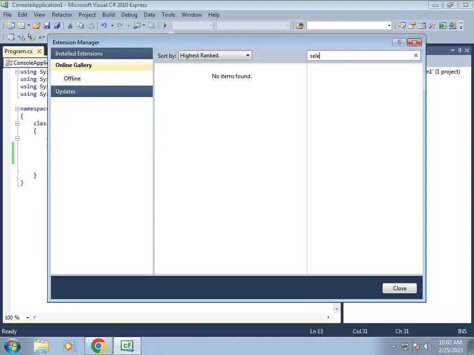
Task: Click the Redo arrow icon
Action: click(x=120, y=26)
